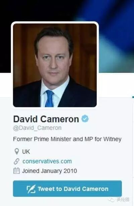Click the teal tab indicator at the right edge

coord(133,97)
